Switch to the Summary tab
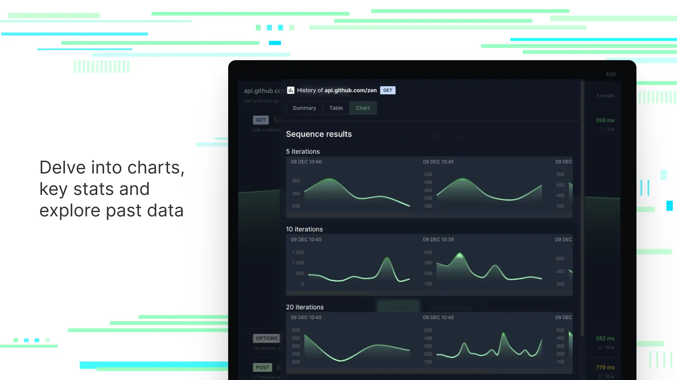This screenshot has width=677, height=380. coord(304,108)
